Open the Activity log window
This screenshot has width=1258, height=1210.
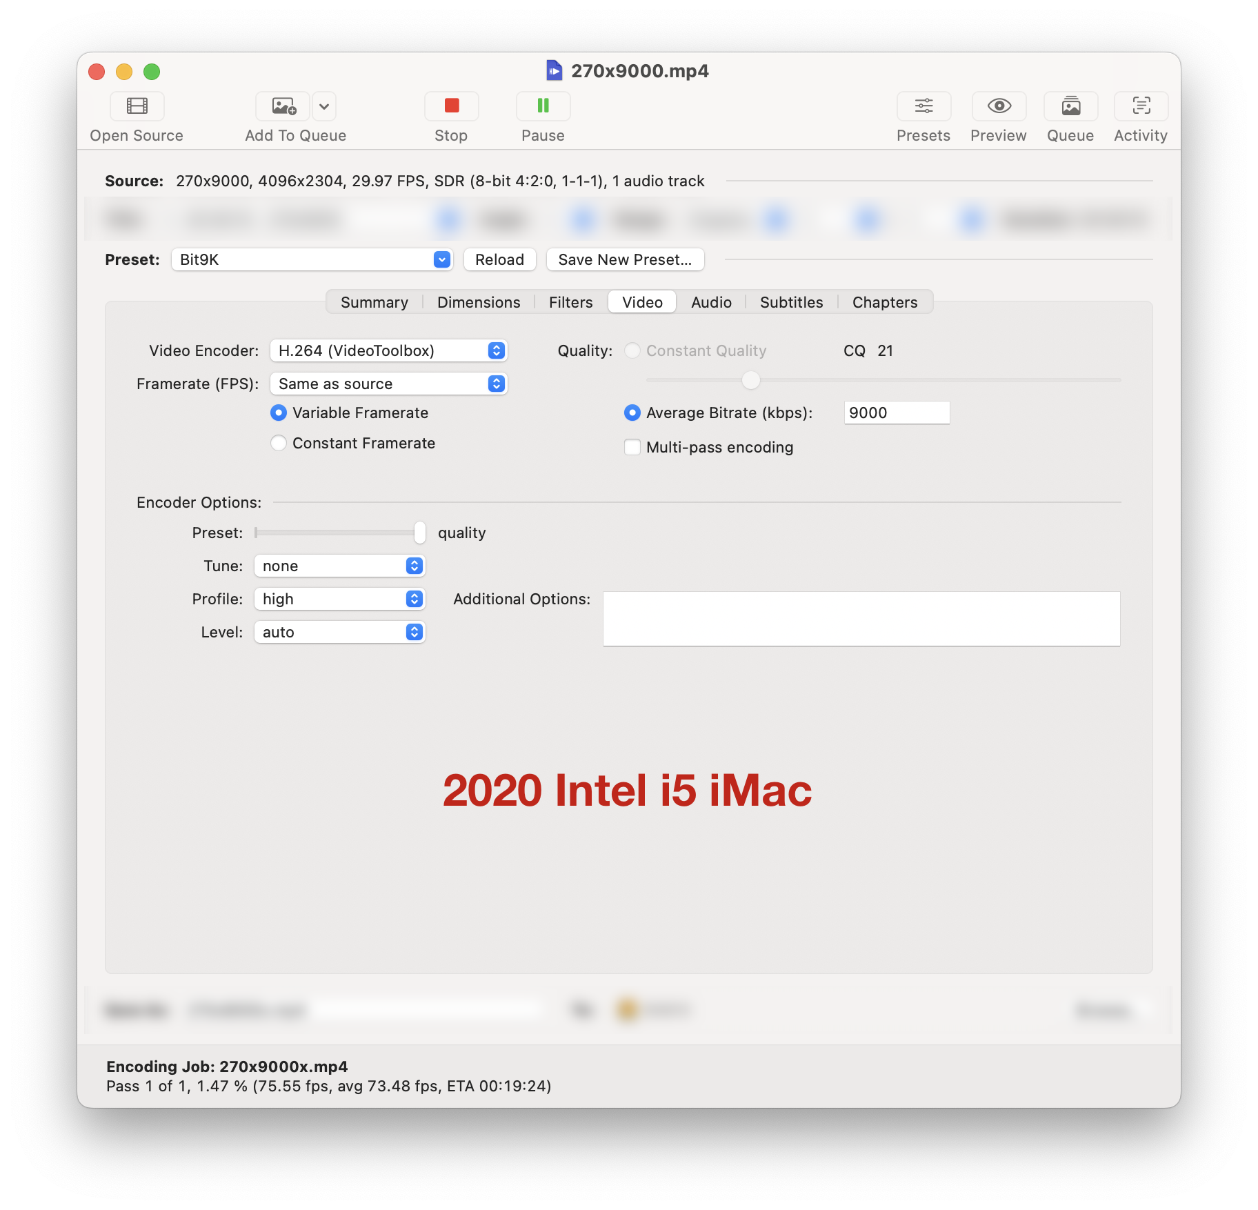pos(1141,106)
